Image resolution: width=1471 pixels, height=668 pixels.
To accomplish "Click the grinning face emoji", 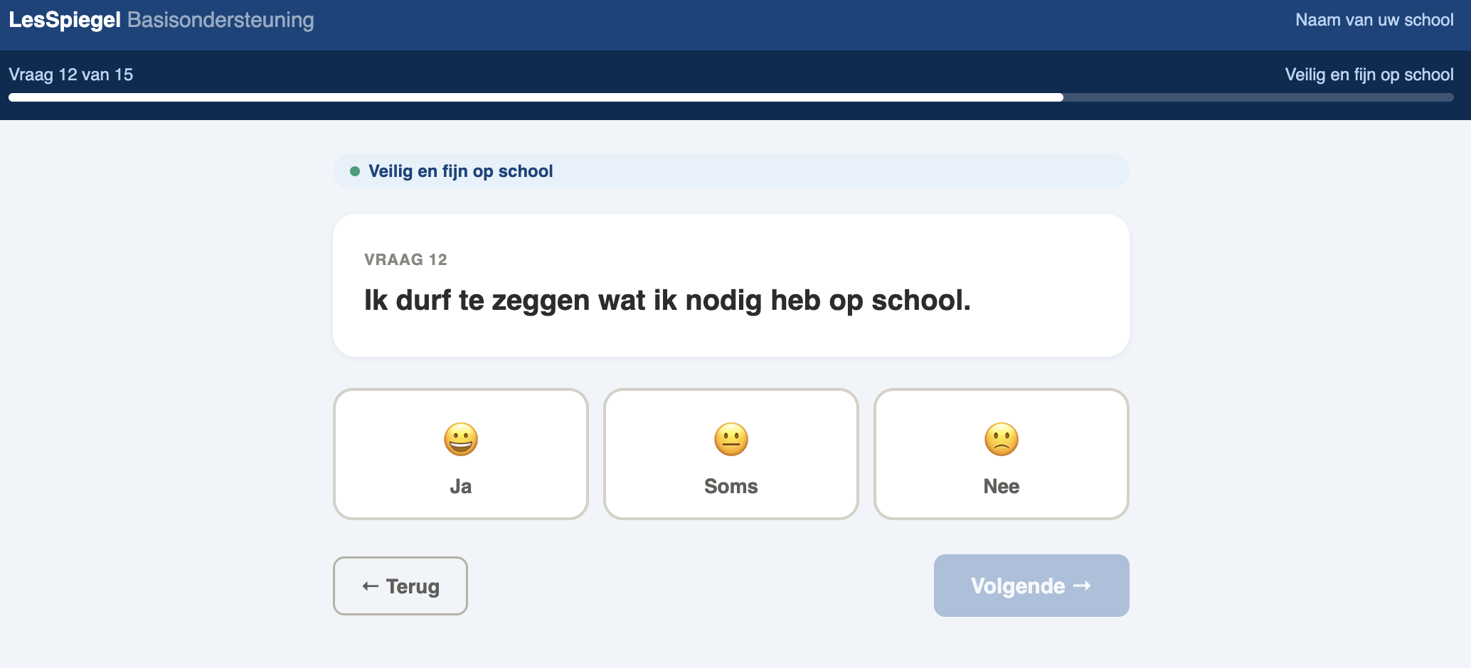I will click(x=461, y=439).
